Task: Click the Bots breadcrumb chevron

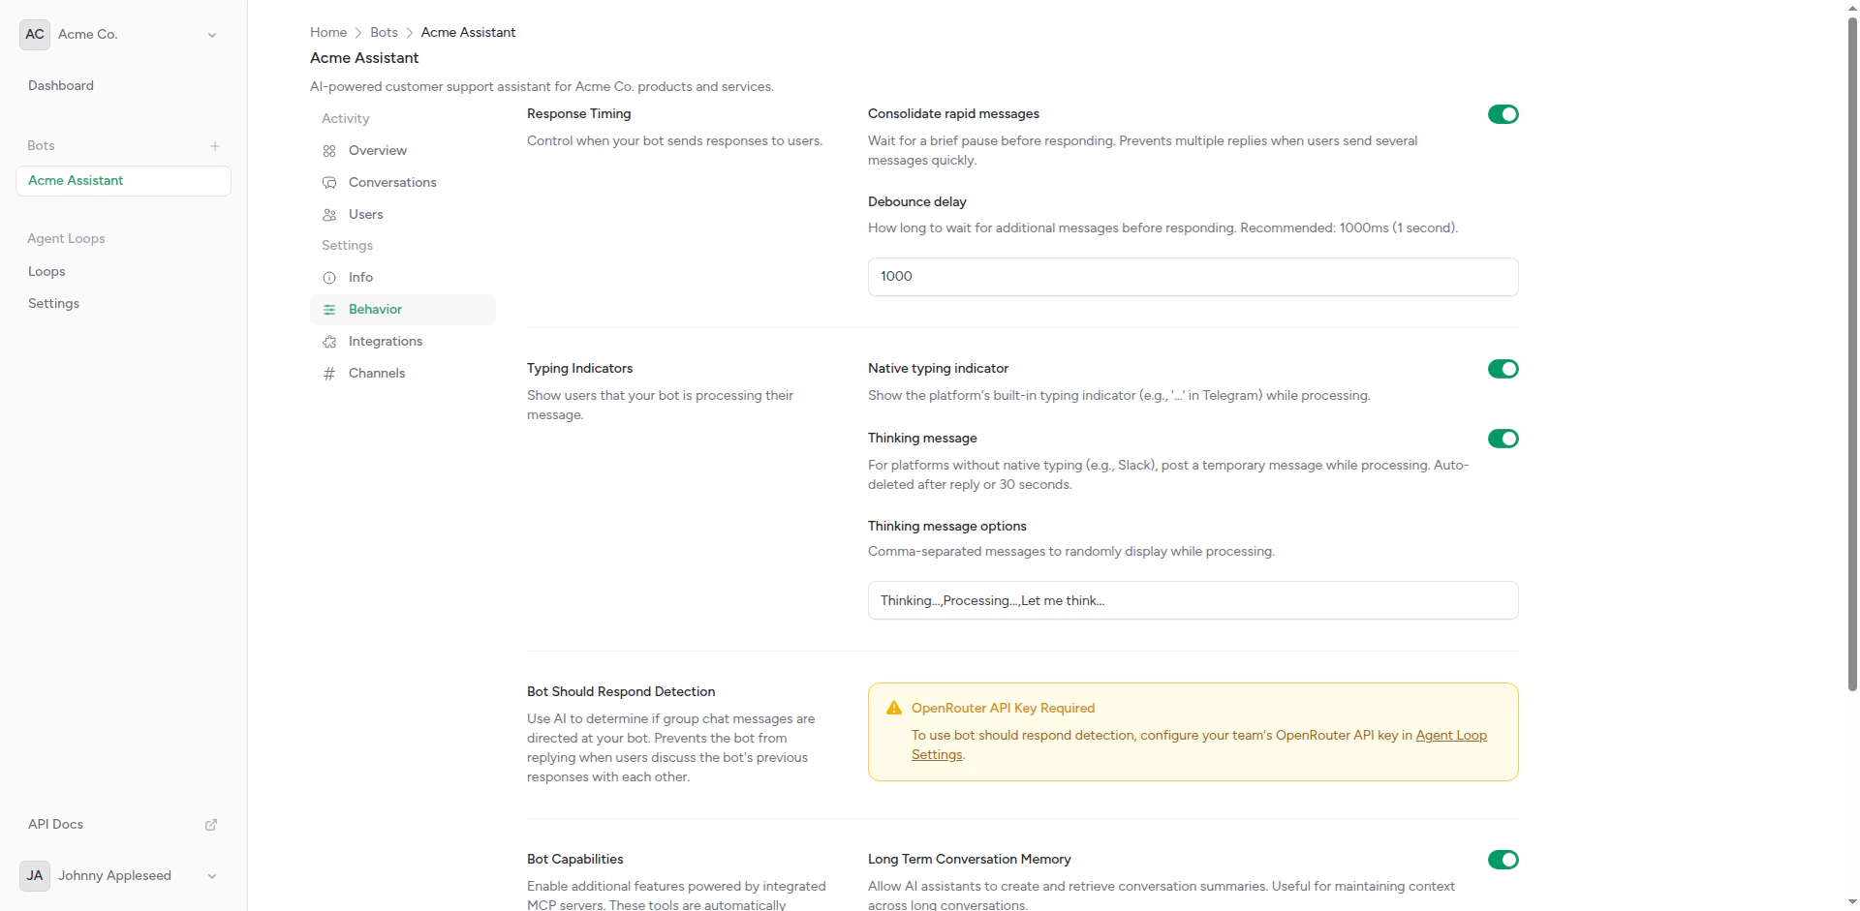Action: click(410, 32)
